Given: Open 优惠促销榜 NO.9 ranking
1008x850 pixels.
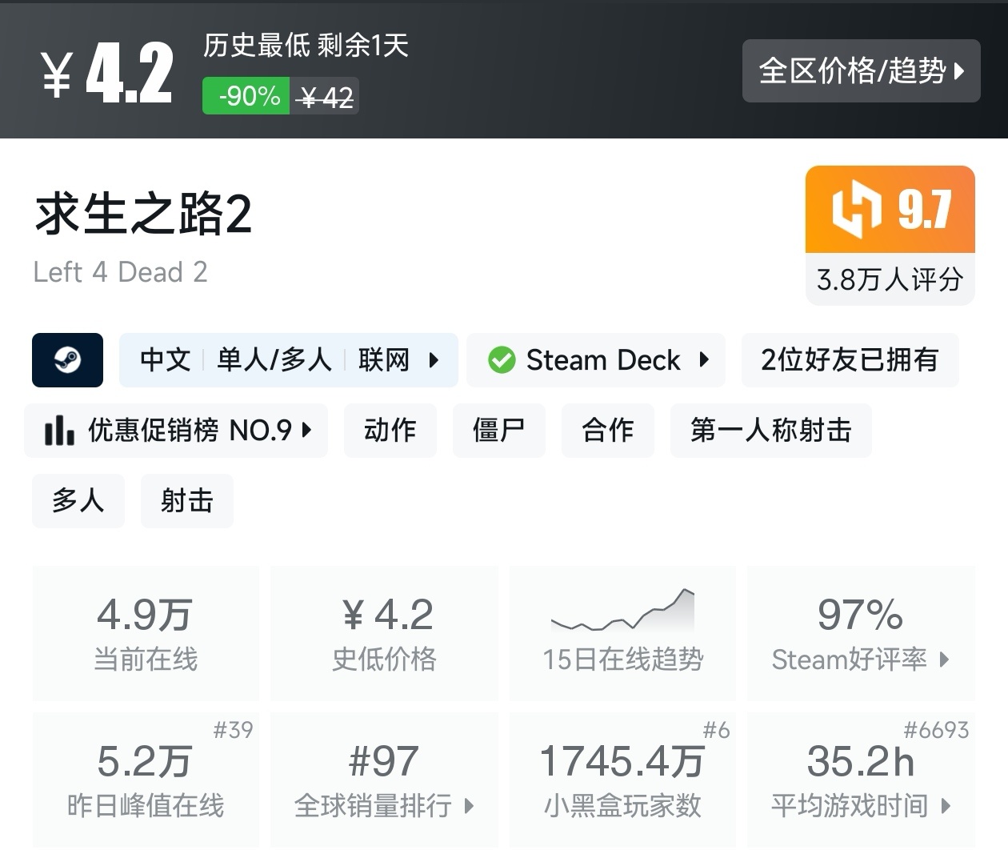Looking at the screenshot, I should pyautogui.click(x=176, y=431).
